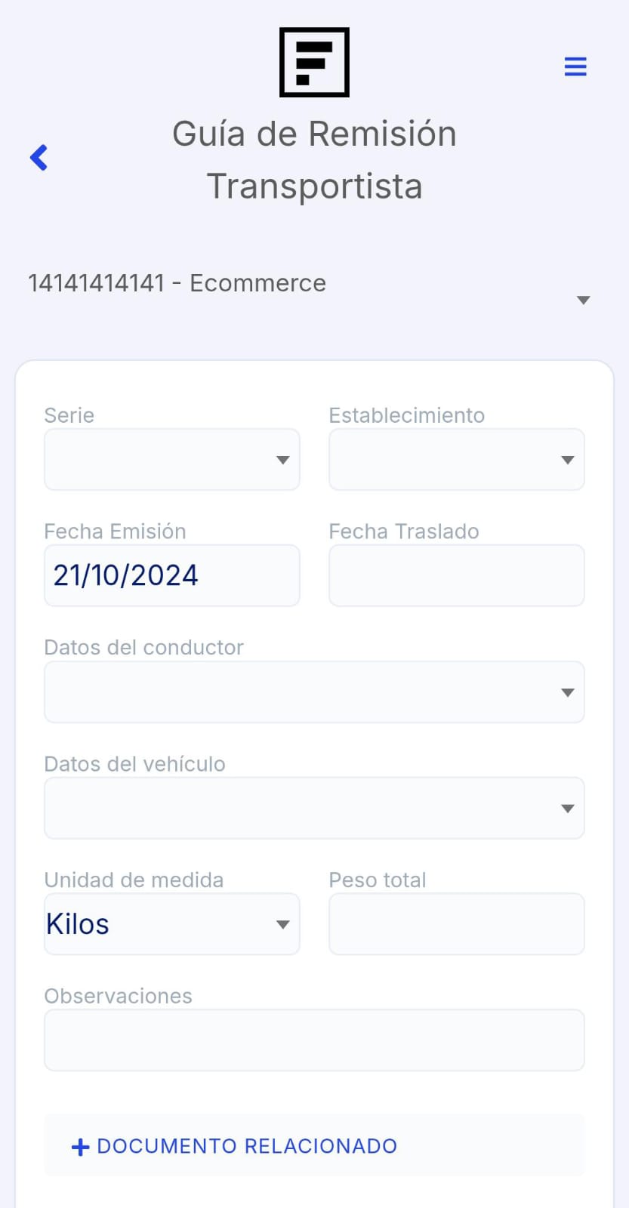Viewport: 629px width, 1208px height.
Task: Go back with the left chevron
Action: (39, 158)
